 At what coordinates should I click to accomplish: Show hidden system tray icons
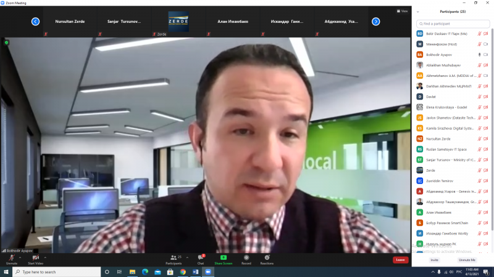pos(433,272)
